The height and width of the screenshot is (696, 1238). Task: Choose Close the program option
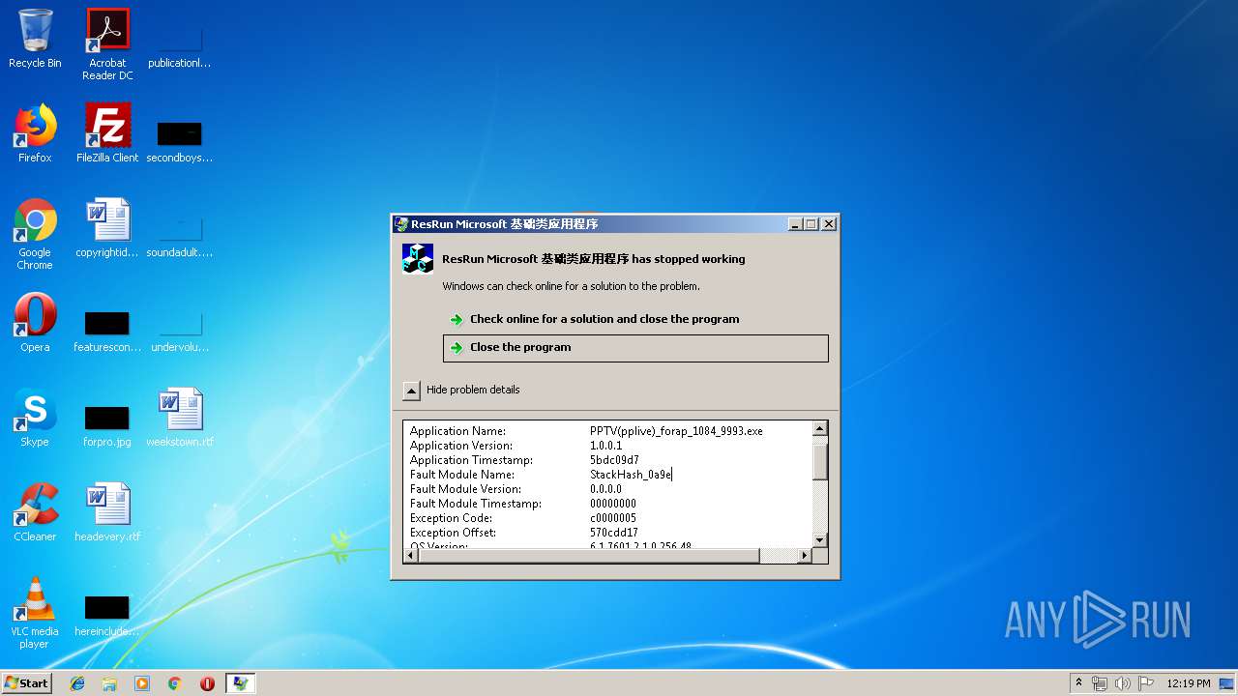pyautogui.click(x=635, y=348)
